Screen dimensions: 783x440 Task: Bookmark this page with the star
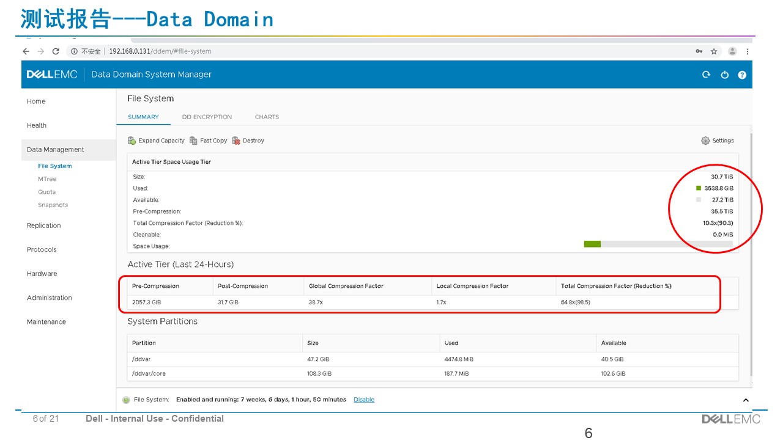click(x=714, y=51)
